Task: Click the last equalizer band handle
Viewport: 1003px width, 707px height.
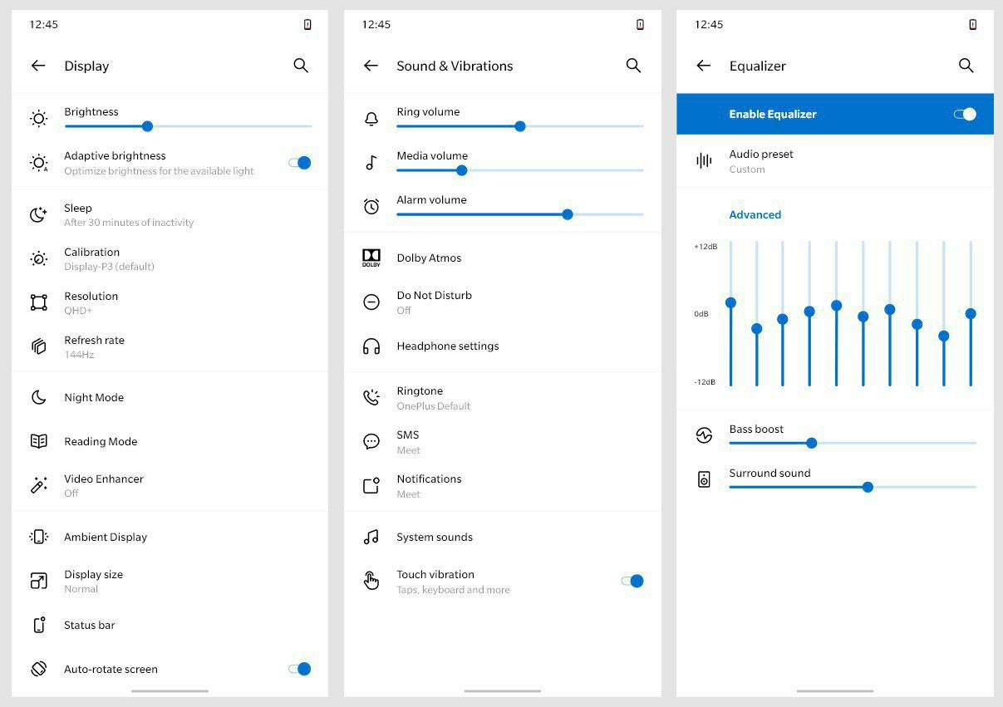Action: [971, 313]
